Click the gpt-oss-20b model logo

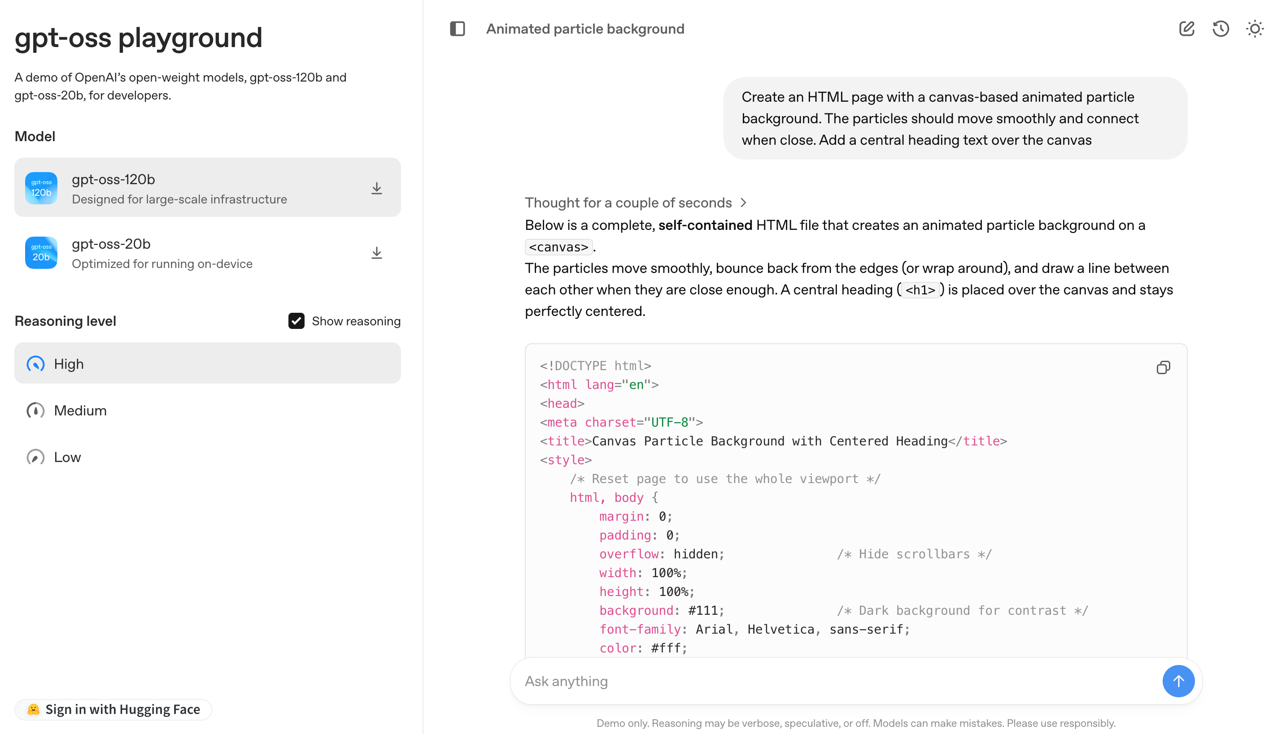click(x=41, y=253)
